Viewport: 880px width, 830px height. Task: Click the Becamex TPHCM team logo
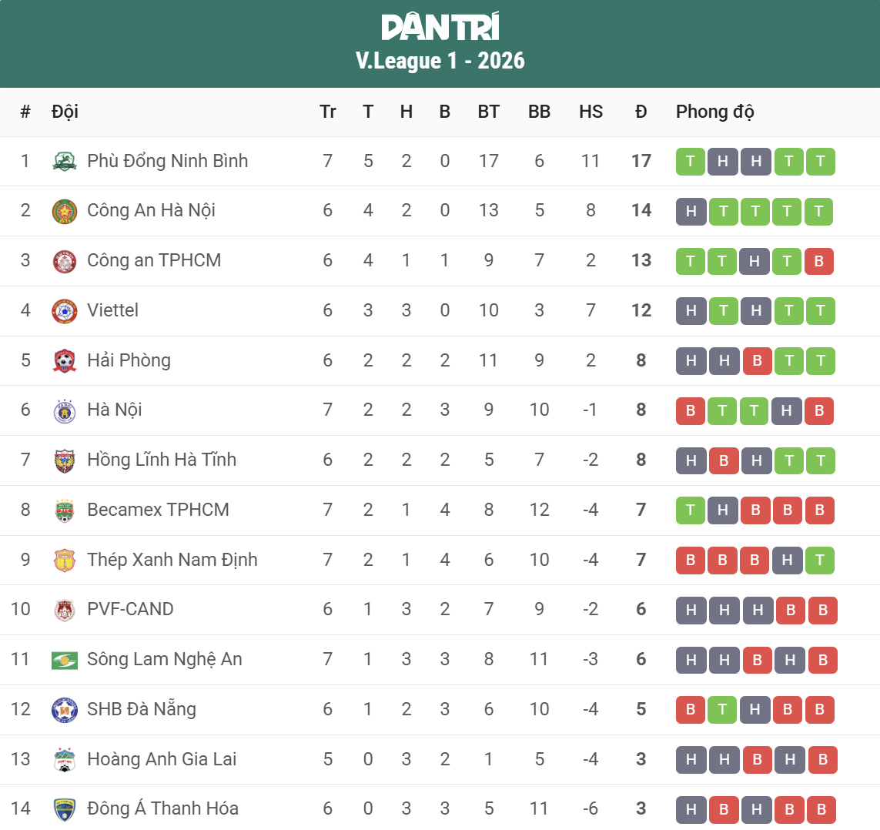click(x=65, y=510)
